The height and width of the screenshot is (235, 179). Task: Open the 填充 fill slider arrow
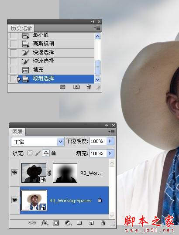pyautogui.click(x=110, y=153)
